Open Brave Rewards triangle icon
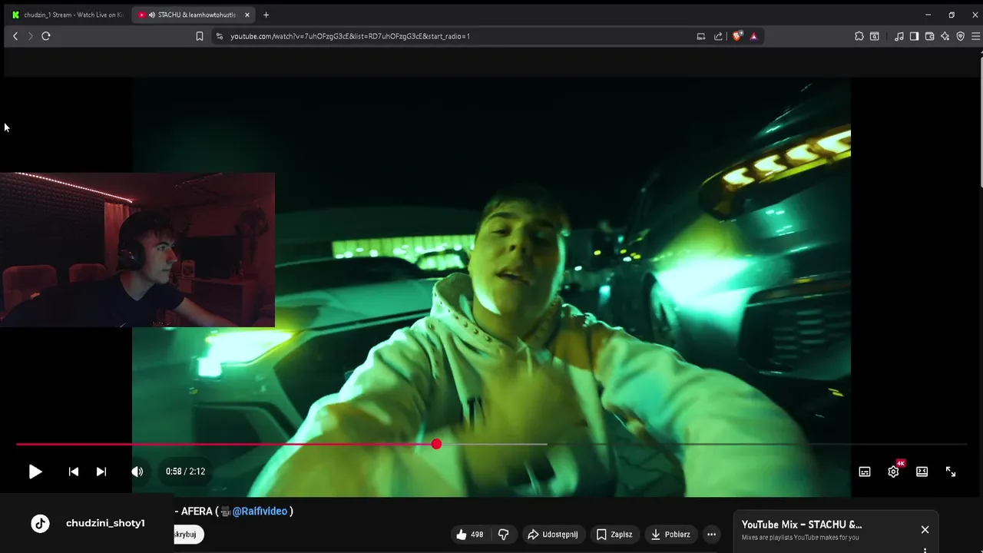983x553 pixels. pyautogui.click(x=754, y=36)
